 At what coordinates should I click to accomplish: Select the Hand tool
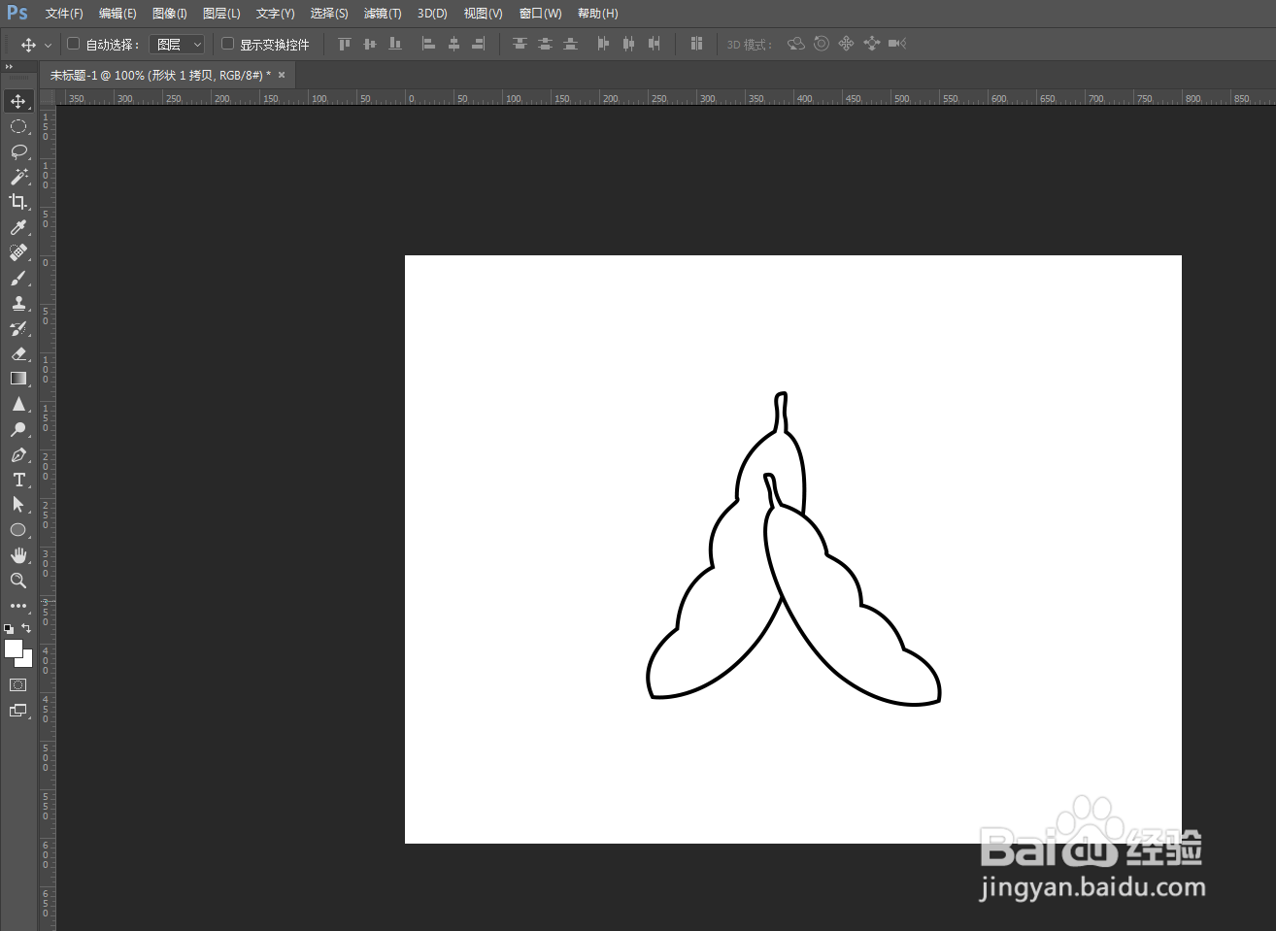[18, 555]
